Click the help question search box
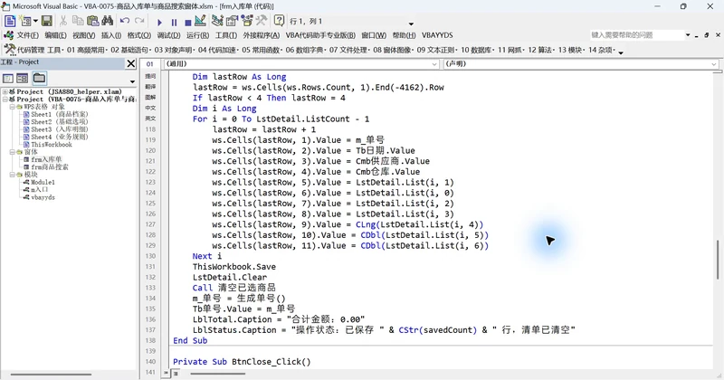Viewport: 724px width, 380px height. (636, 35)
